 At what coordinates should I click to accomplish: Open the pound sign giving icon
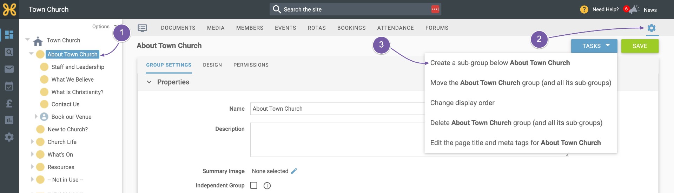pos(9,103)
